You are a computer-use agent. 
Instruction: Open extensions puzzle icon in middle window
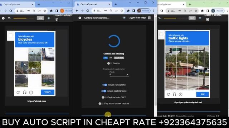coord(128,11)
